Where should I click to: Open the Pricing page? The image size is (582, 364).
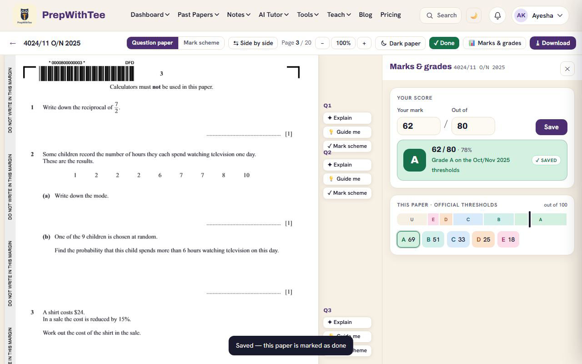pyautogui.click(x=391, y=15)
